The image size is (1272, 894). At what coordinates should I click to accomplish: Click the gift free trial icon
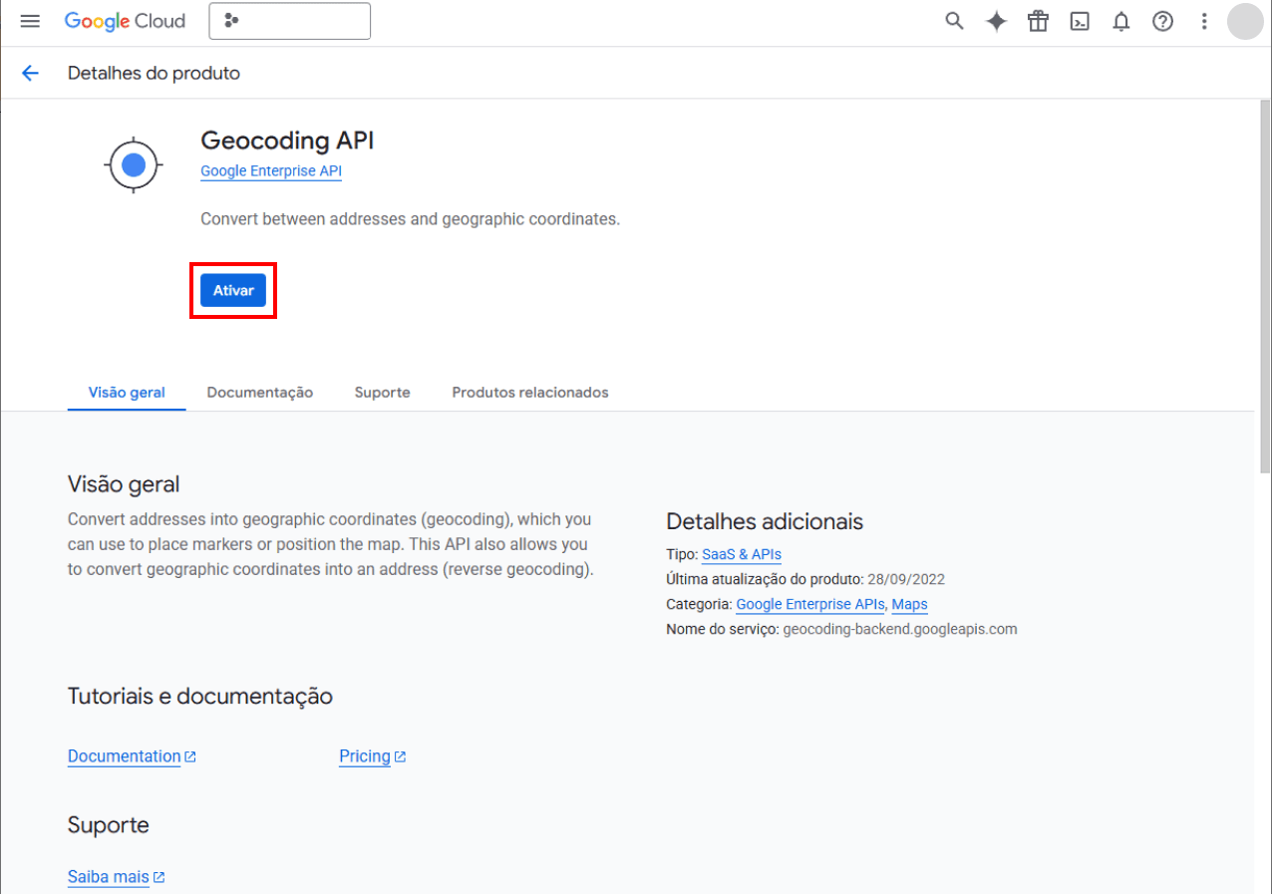(x=1038, y=21)
